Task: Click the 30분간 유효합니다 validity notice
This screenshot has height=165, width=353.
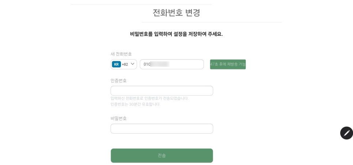Action: click(x=135, y=104)
